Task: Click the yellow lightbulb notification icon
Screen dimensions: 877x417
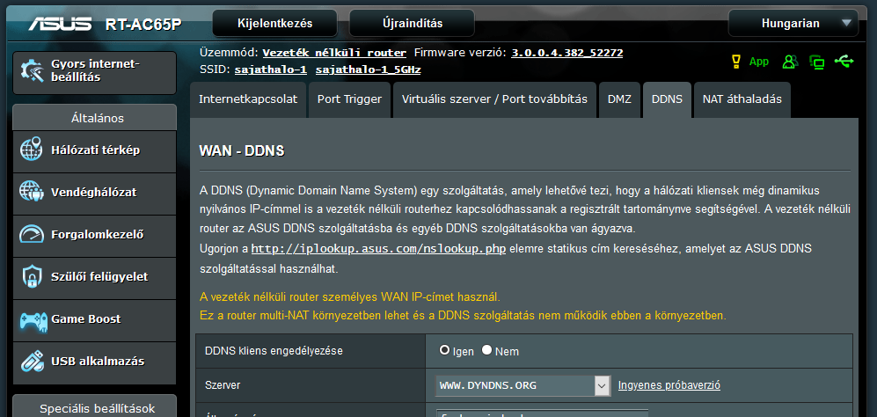Action: [736, 62]
